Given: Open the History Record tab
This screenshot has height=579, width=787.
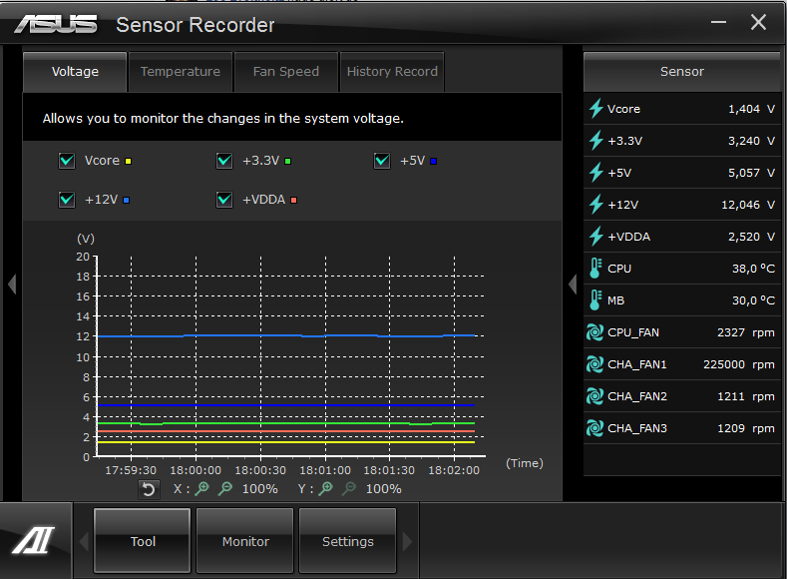Looking at the screenshot, I should (x=392, y=72).
